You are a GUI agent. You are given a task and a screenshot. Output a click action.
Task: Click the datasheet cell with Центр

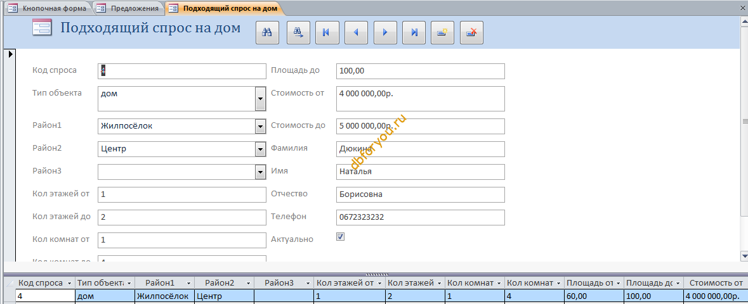click(x=224, y=296)
